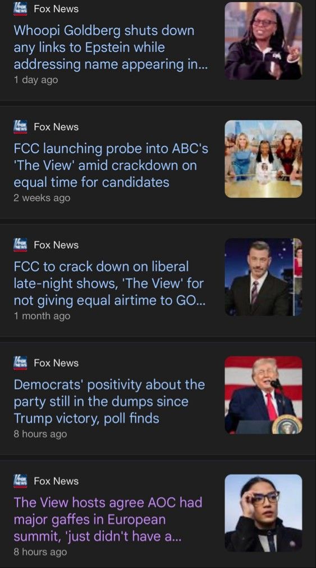Tap 'The View' hosts panel thumbnail

pyautogui.click(x=263, y=159)
